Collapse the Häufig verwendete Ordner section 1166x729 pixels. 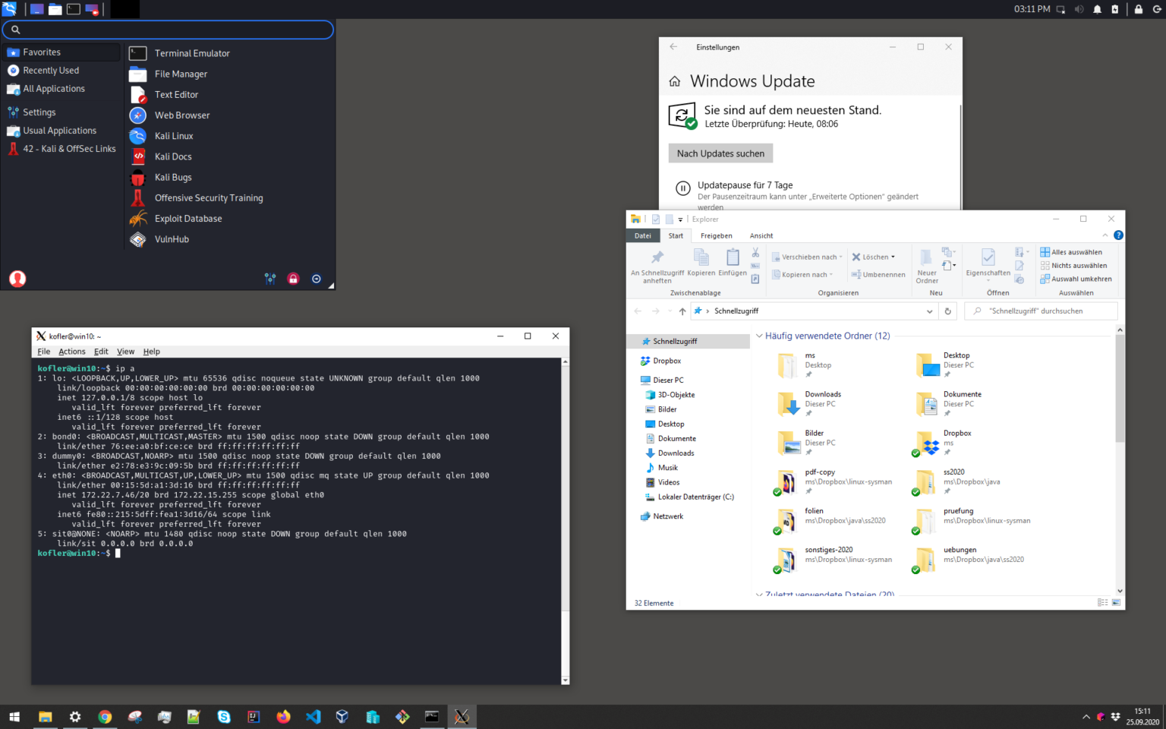pyautogui.click(x=759, y=336)
